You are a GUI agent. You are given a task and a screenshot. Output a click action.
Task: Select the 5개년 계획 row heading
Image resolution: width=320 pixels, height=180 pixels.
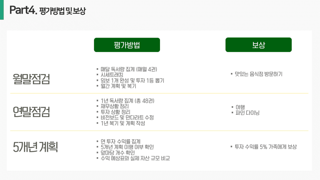(35, 147)
